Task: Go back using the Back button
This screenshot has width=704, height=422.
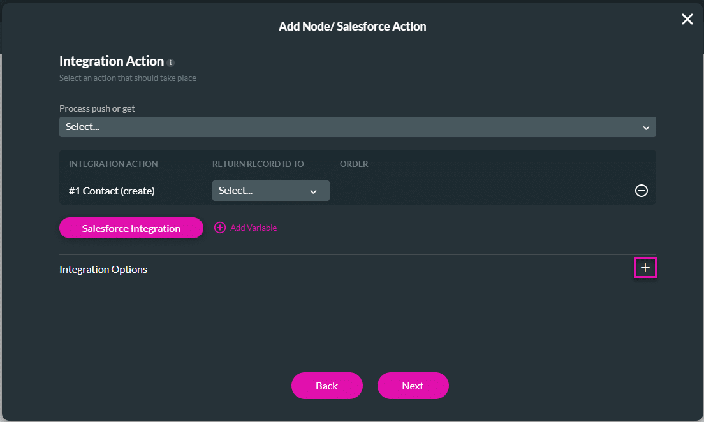Action: point(326,386)
